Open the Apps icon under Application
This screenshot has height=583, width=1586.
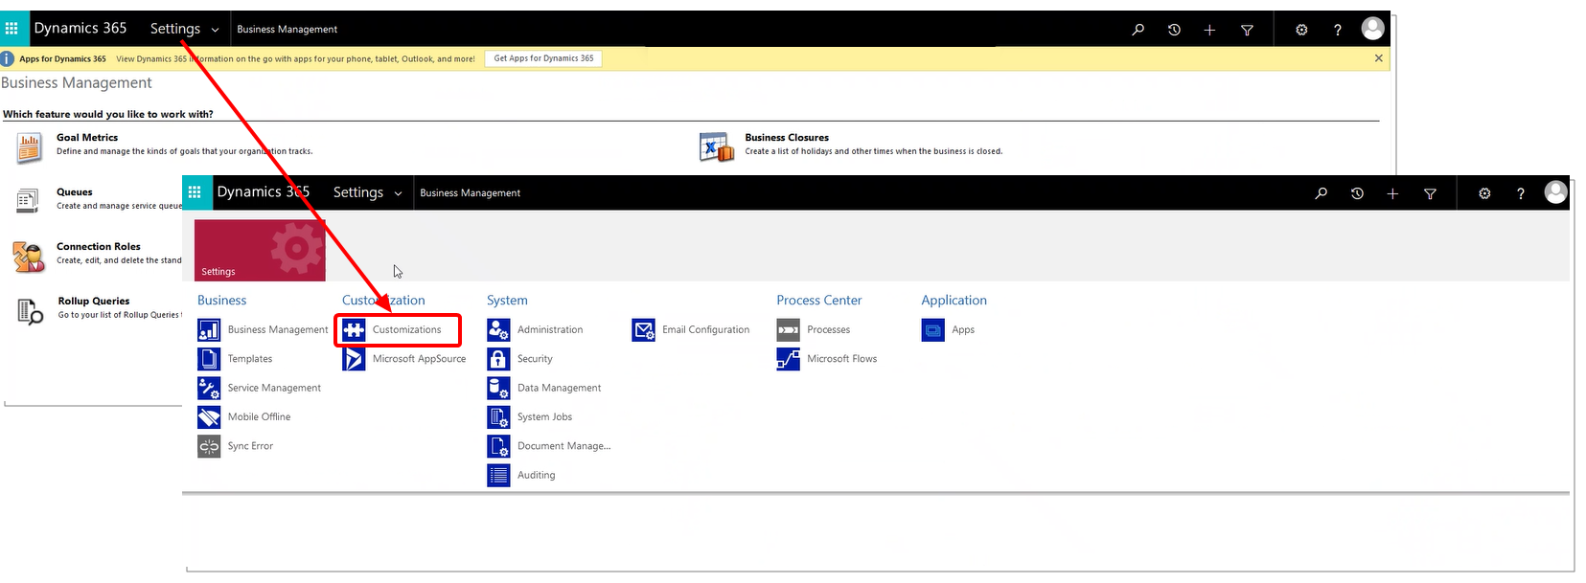932,329
